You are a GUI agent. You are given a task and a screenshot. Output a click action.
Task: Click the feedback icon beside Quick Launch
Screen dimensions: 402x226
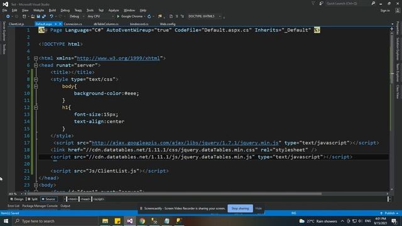pos(321,3)
